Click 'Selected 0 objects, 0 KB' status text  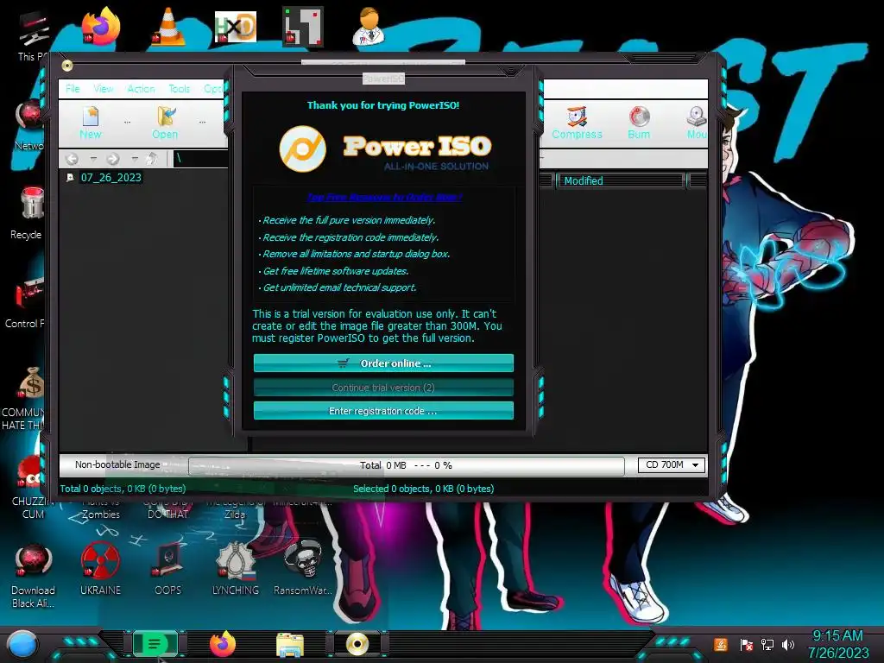pyautogui.click(x=423, y=489)
